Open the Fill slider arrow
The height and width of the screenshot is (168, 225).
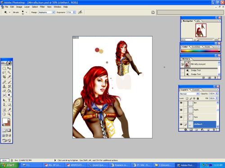click(x=216, y=98)
